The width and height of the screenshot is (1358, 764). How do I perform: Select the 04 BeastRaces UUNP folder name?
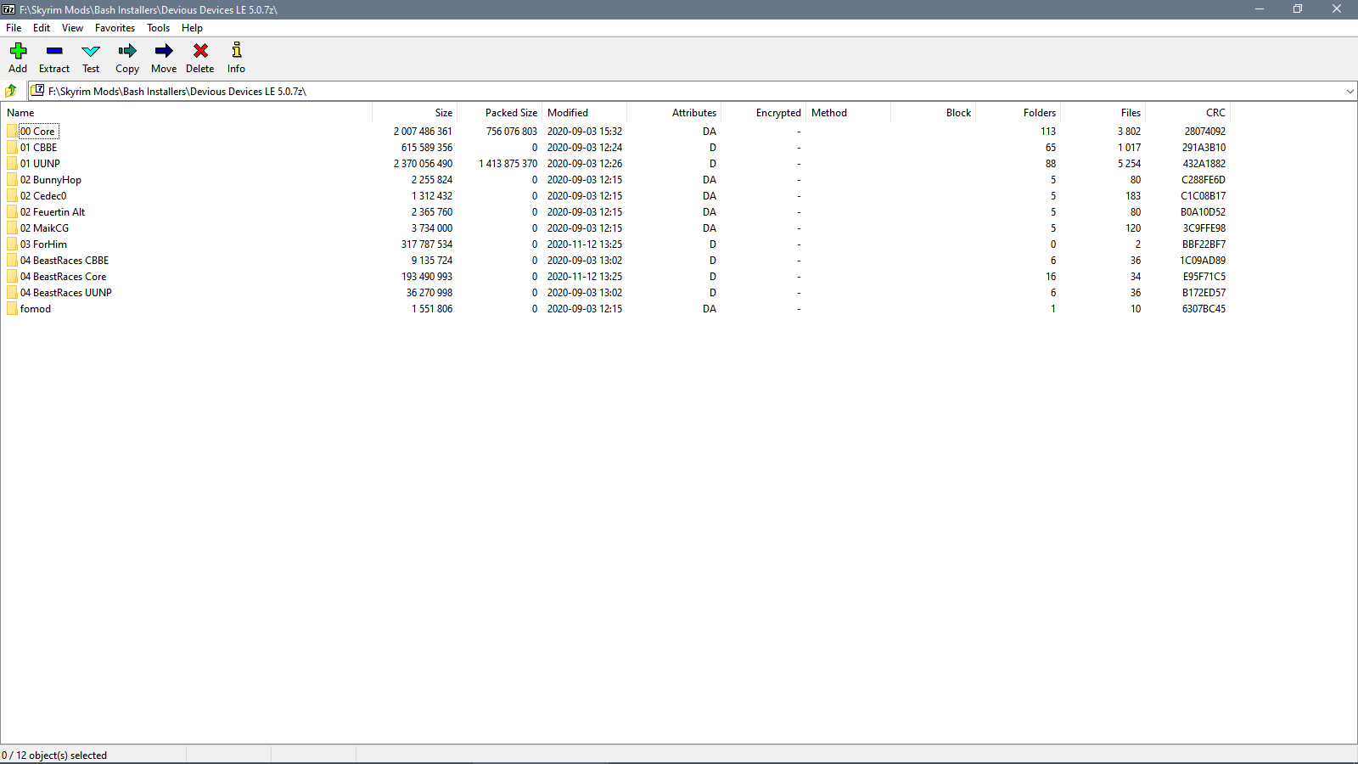tap(66, 293)
